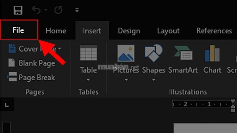The width and height of the screenshot is (237, 133).
Task: Insert a Page Break
Action: pos(31,77)
